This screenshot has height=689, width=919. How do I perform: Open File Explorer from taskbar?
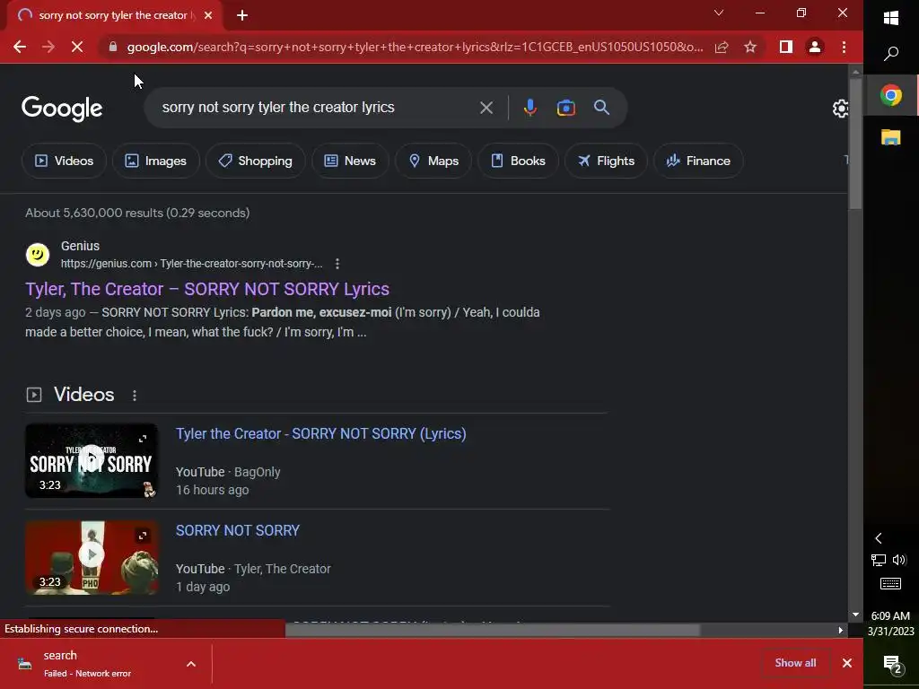[891, 137]
